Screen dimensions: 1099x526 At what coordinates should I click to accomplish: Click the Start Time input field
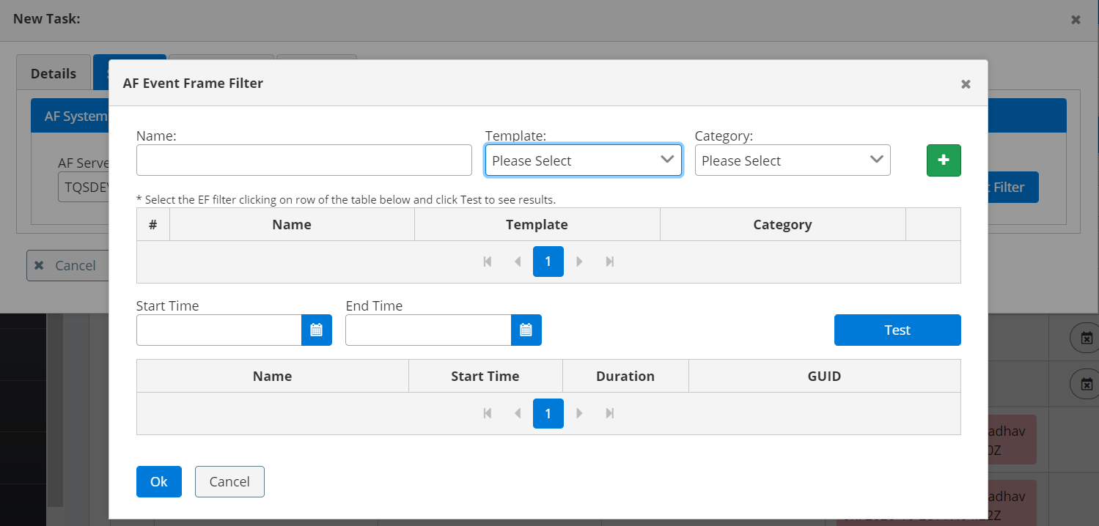coord(218,330)
